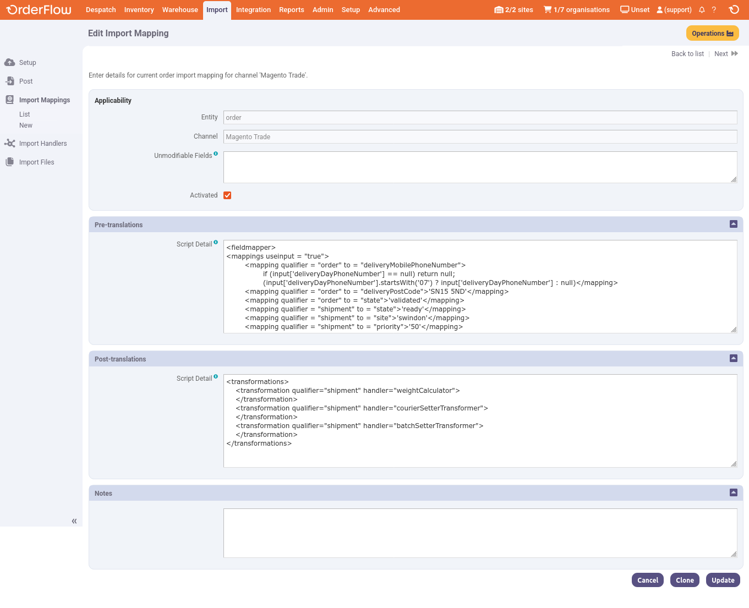749x608 pixels.
Task: Open the Integration menu
Action: point(253,10)
